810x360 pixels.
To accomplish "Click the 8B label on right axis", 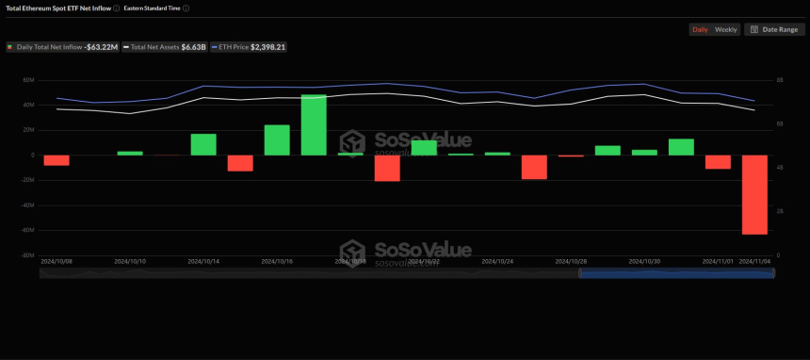I will click(x=780, y=80).
